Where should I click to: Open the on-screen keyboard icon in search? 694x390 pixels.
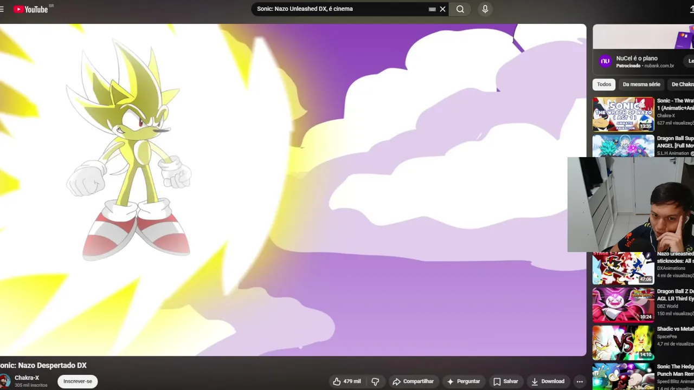[x=432, y=9]
